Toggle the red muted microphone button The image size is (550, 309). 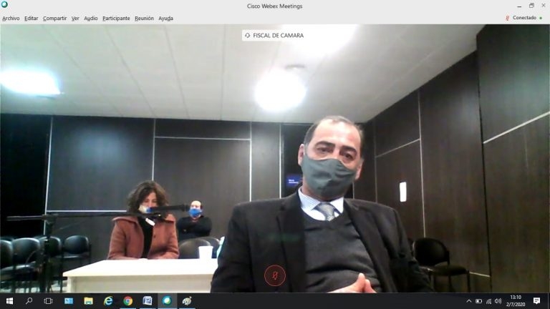(275, 275)
